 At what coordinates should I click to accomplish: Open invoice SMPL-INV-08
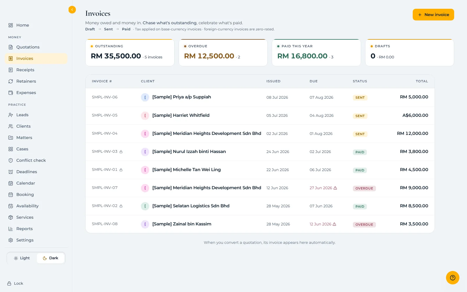pyautogui.click(x=105, y=224)
